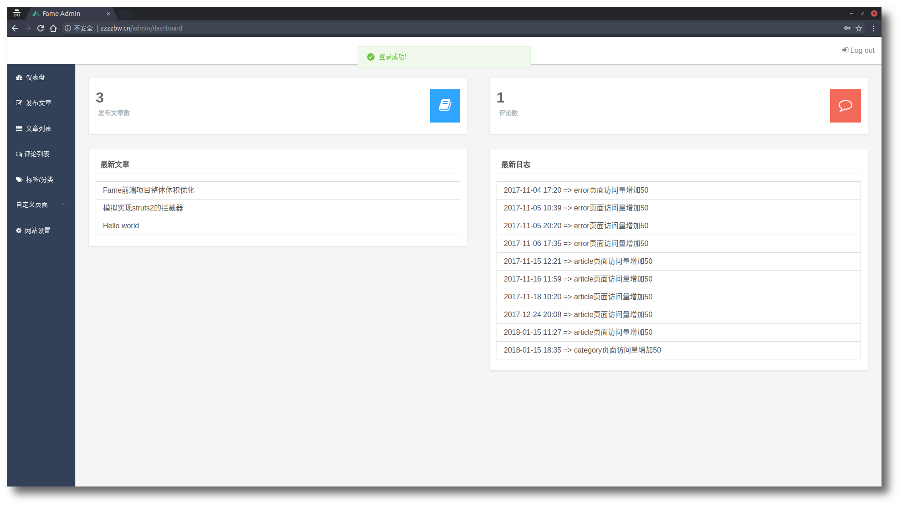This screenshot has height=507, width=902.
Task: Click the pencil icon next to 发布文章
Action: coord(19,103)
